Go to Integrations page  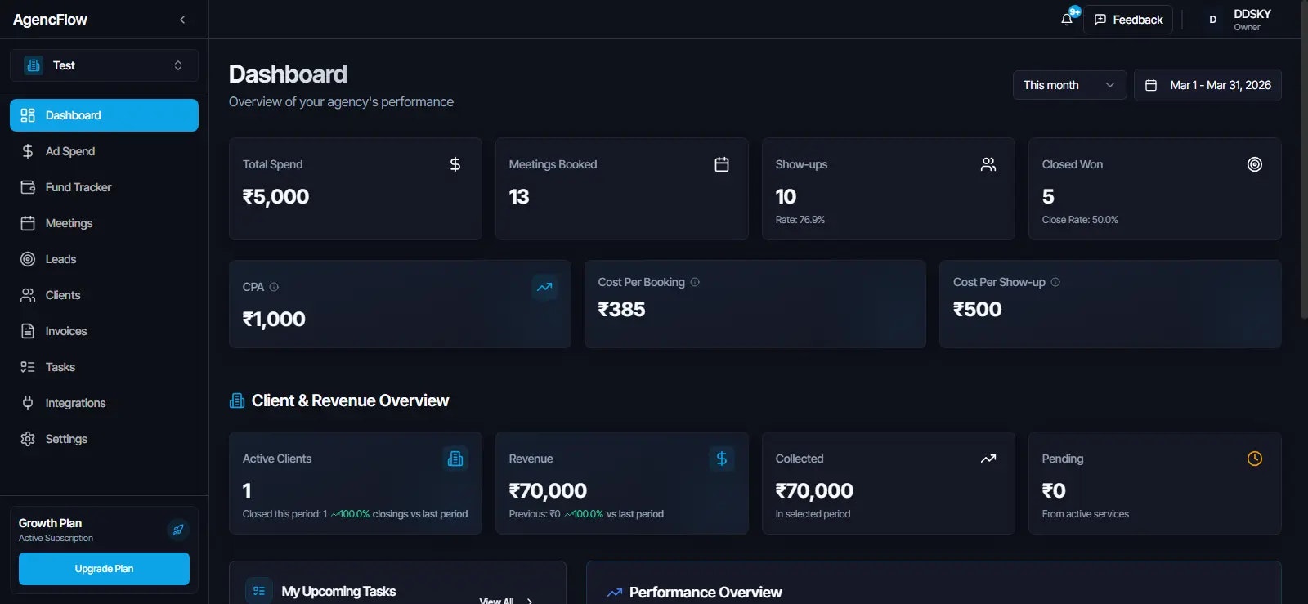[x=104, y=403]
